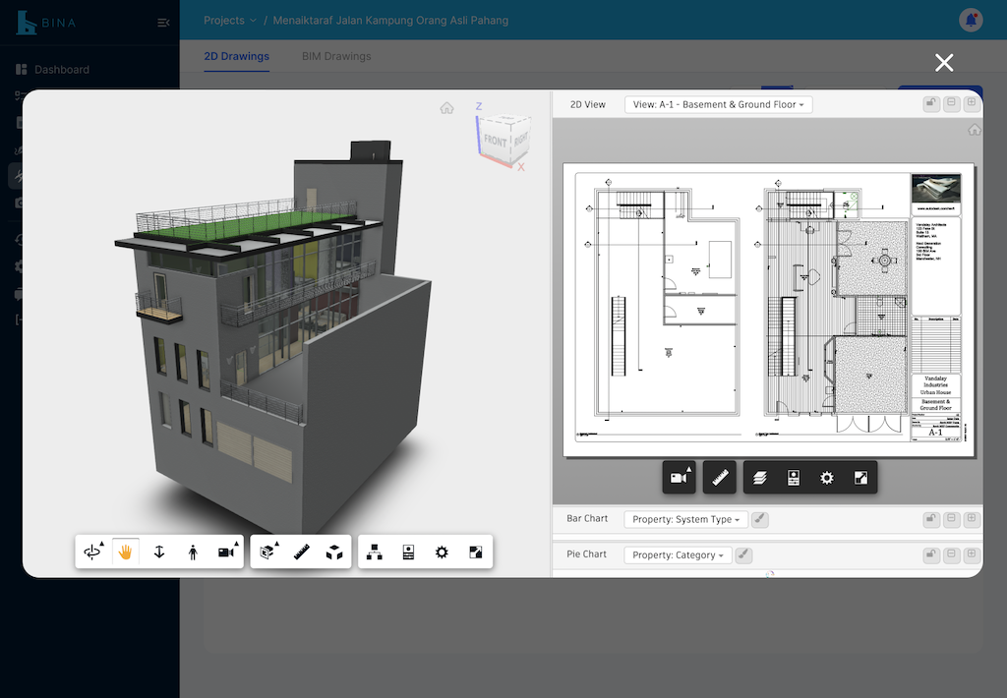Choose the First Person walk tool
This screenshot has width=1007, height=698.
click(193, 553)
